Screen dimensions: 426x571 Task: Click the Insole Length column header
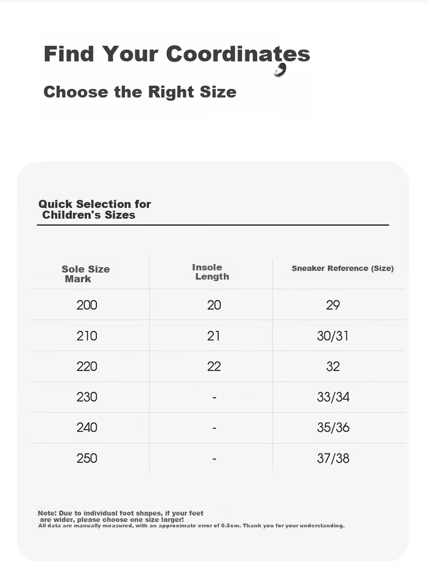point(211,271)
